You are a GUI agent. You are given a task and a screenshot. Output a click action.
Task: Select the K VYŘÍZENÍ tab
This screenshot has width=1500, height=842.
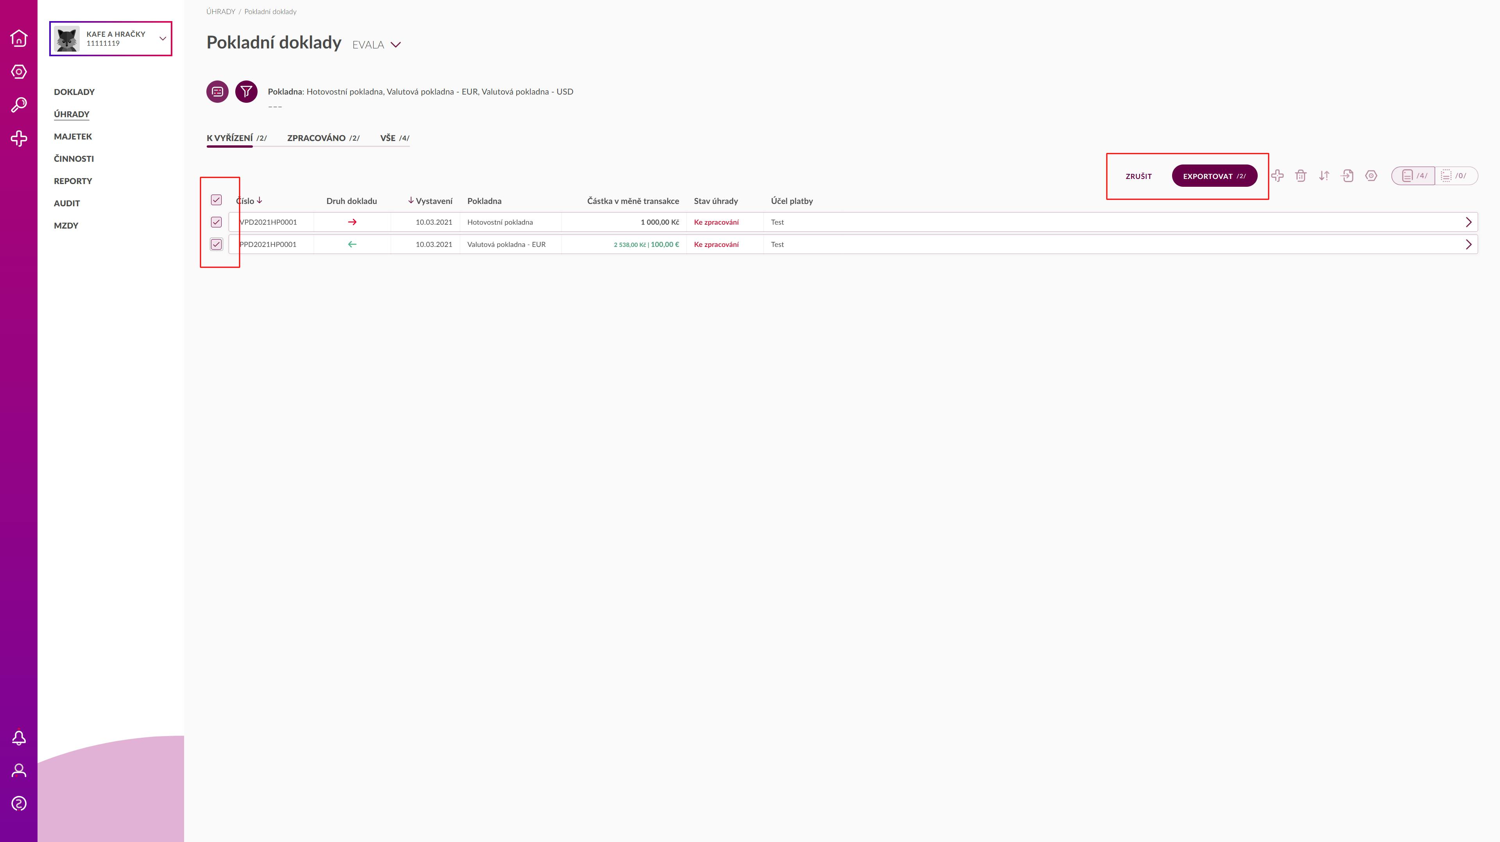[236, 138]
